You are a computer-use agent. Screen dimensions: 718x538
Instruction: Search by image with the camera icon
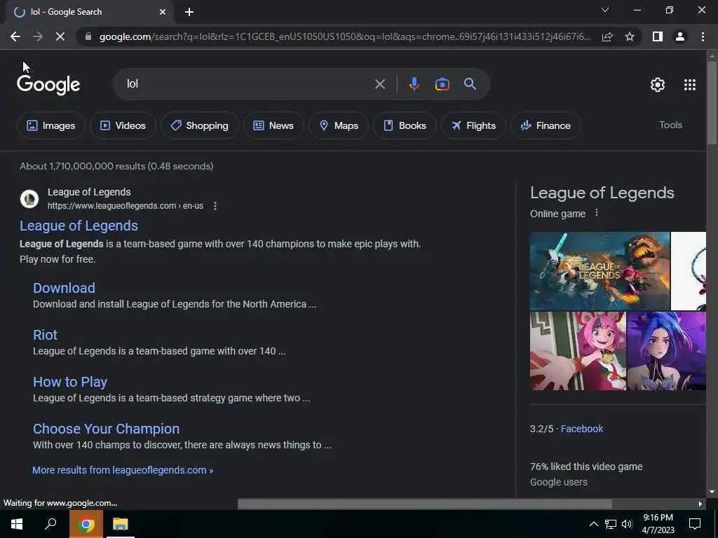(x=442, y=84)
